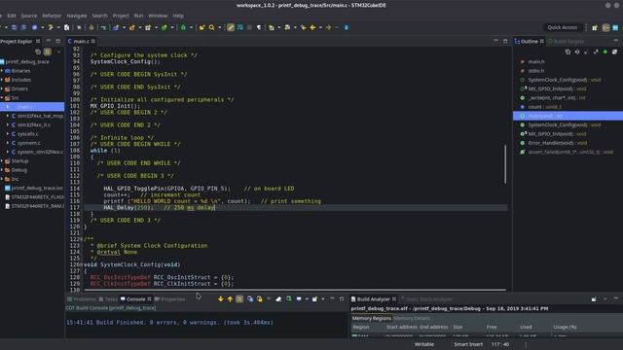Open the Help menu

pyautogui.click(x=178, y=16)
